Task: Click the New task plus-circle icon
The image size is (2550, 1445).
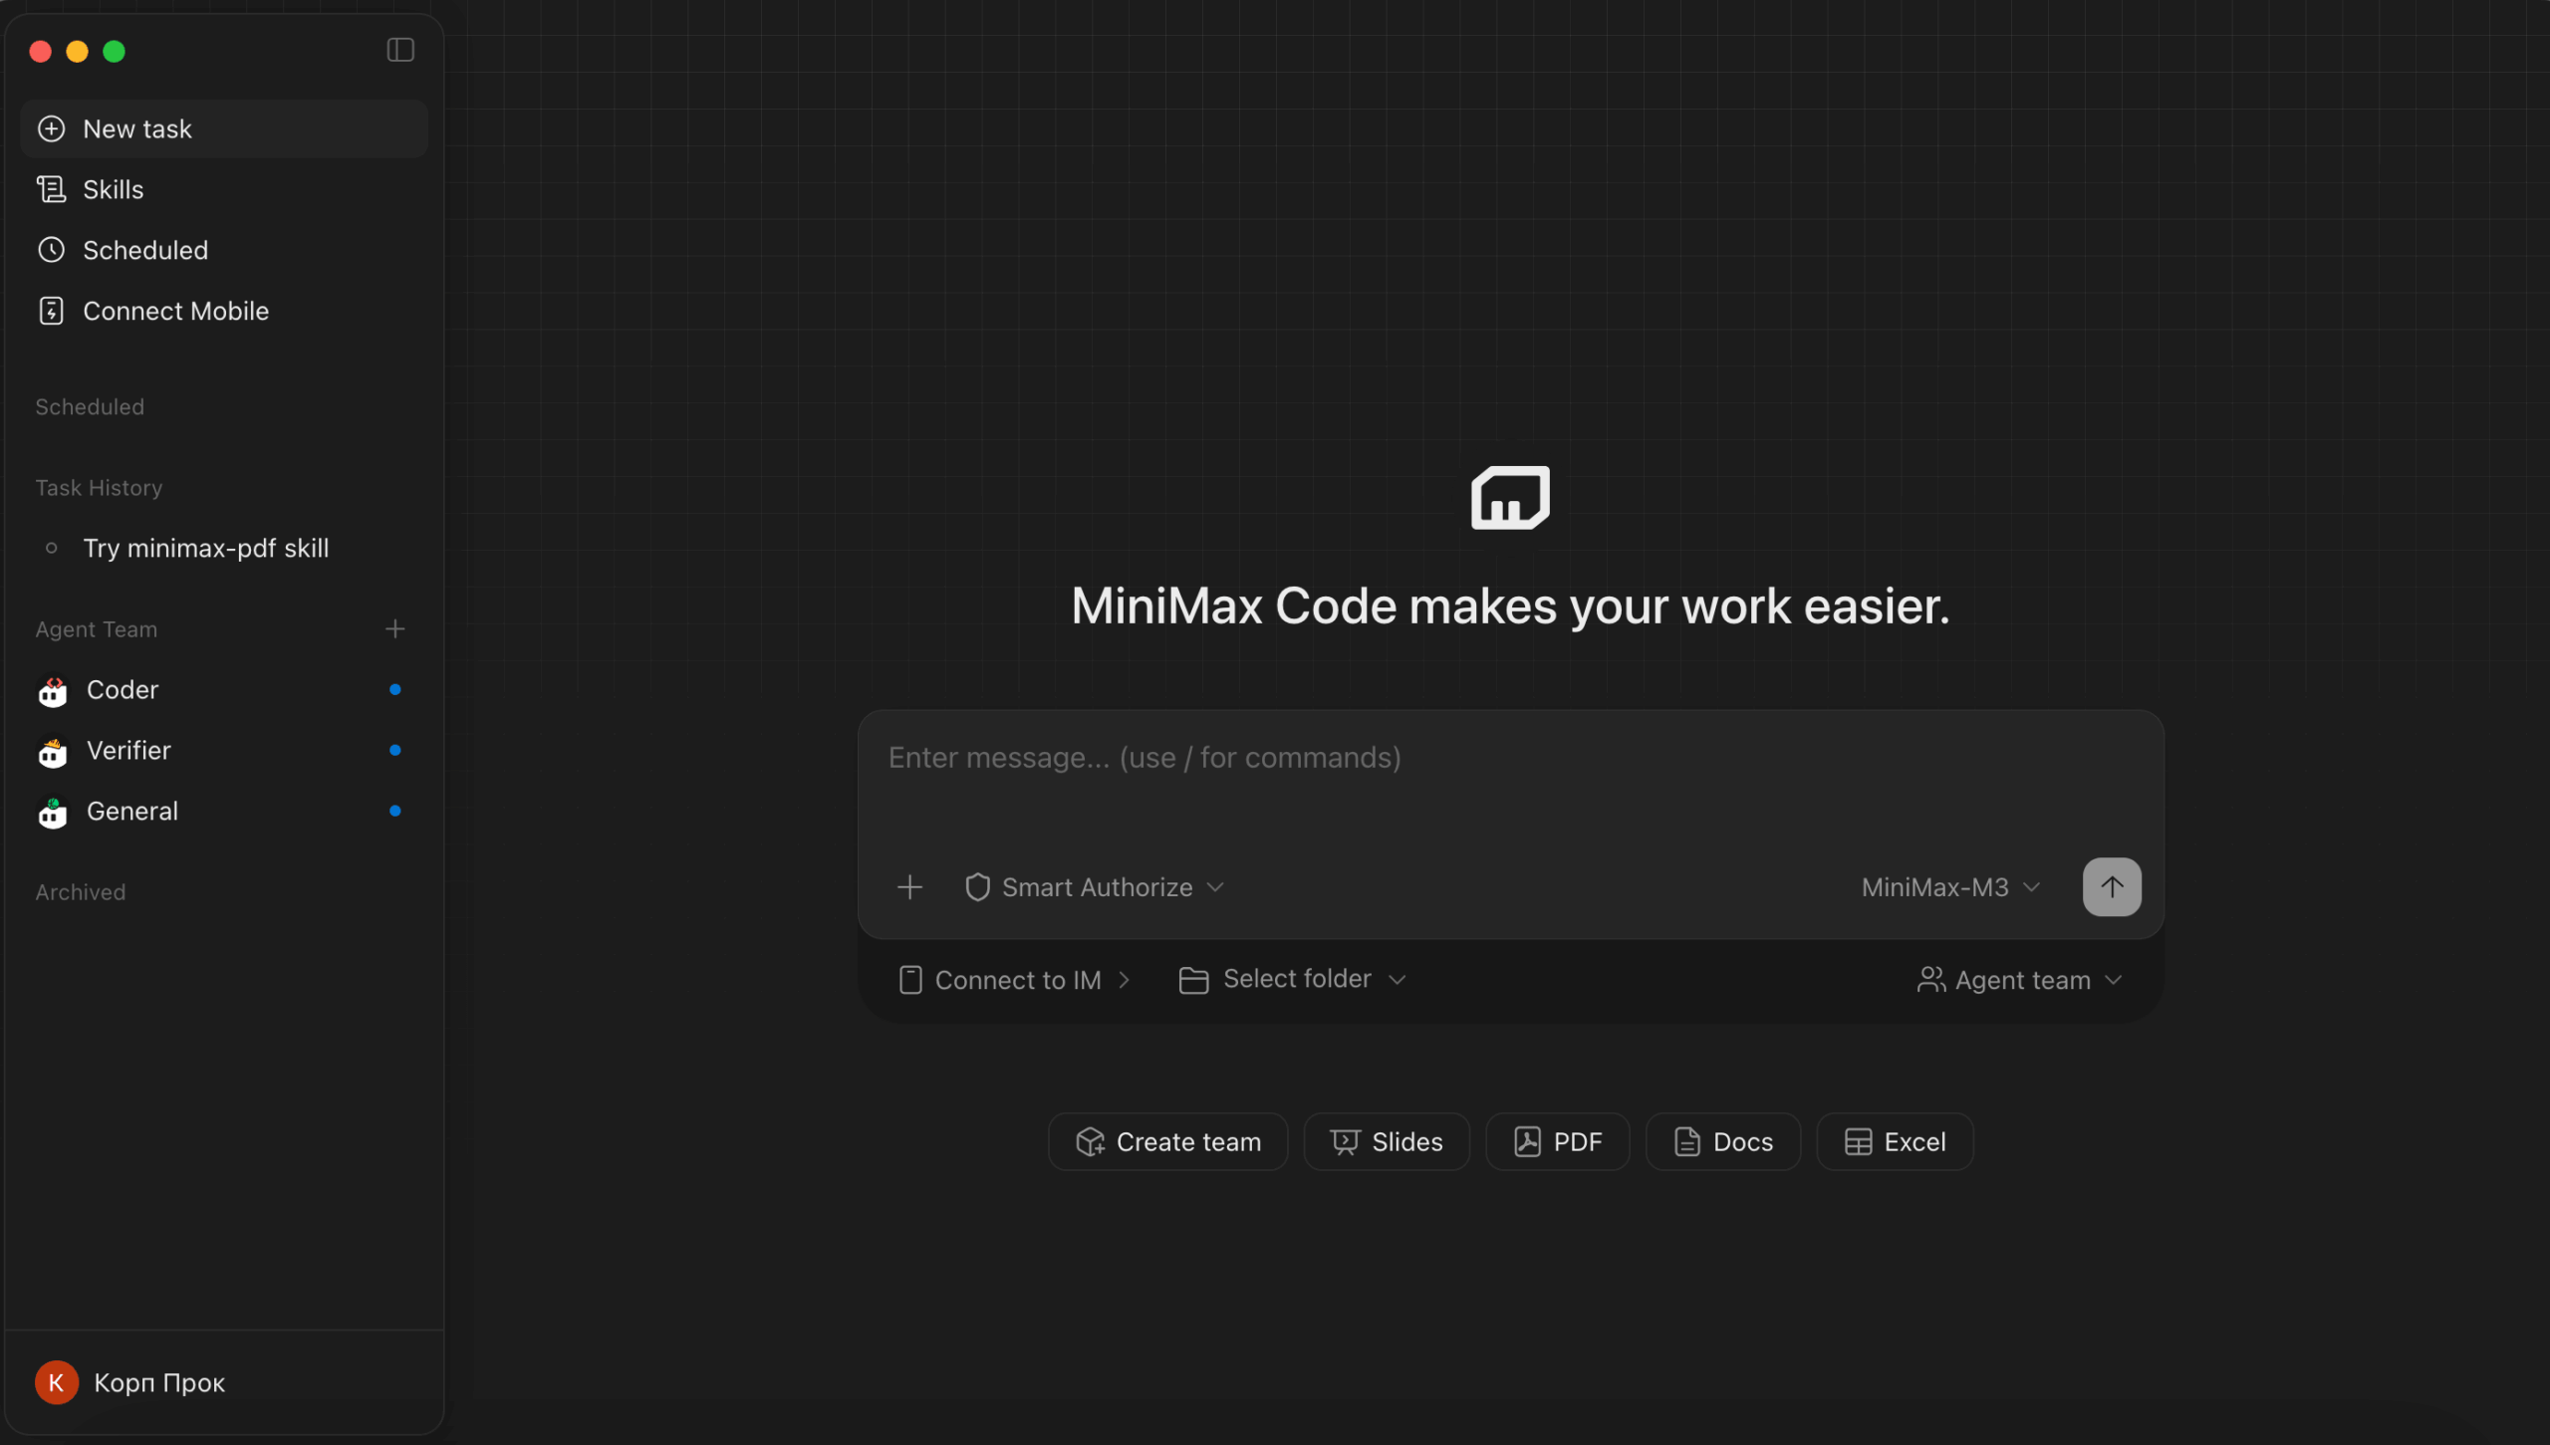Action: (x=52, y=128)
